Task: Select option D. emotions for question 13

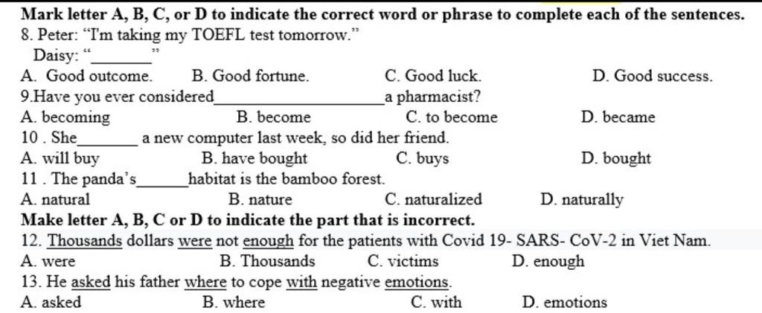Action: tap(564, 303)
